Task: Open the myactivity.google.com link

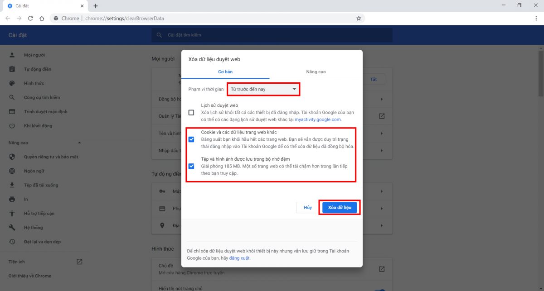Action: 317,120
